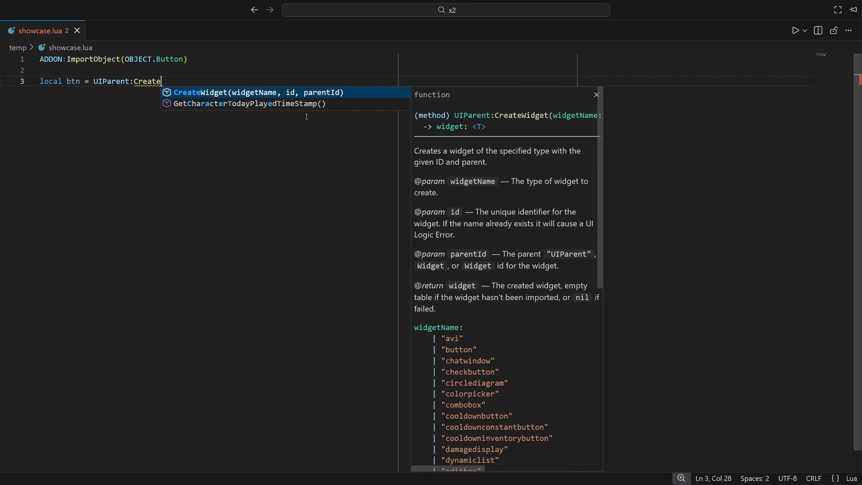Click the editor's vertical scrollbar
Screen dimensions: 862x485
(x=858, y=251)
